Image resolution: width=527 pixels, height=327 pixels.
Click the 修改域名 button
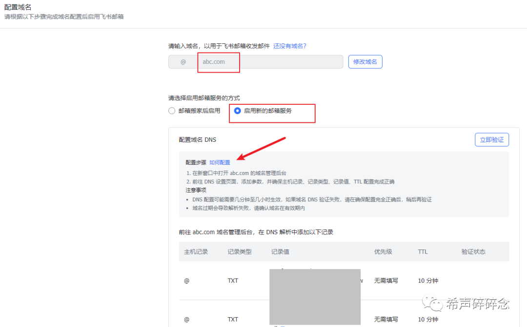(365, 61)
